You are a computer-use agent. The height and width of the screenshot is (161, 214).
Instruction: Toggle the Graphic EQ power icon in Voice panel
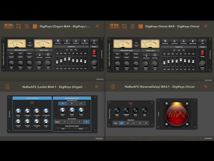tap(174, 51)
